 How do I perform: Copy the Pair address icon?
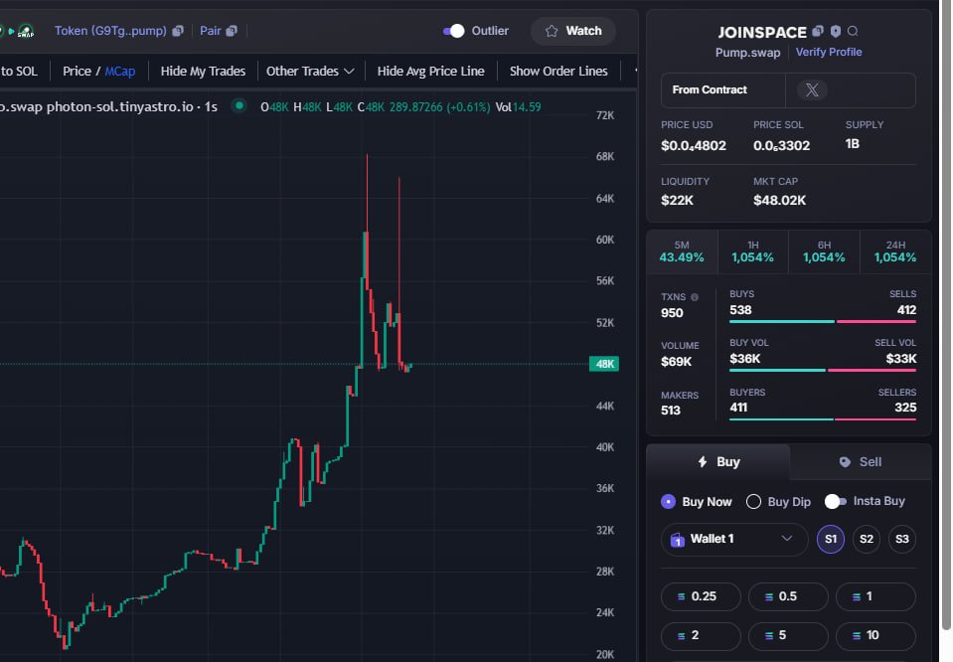tap(232, 31)
